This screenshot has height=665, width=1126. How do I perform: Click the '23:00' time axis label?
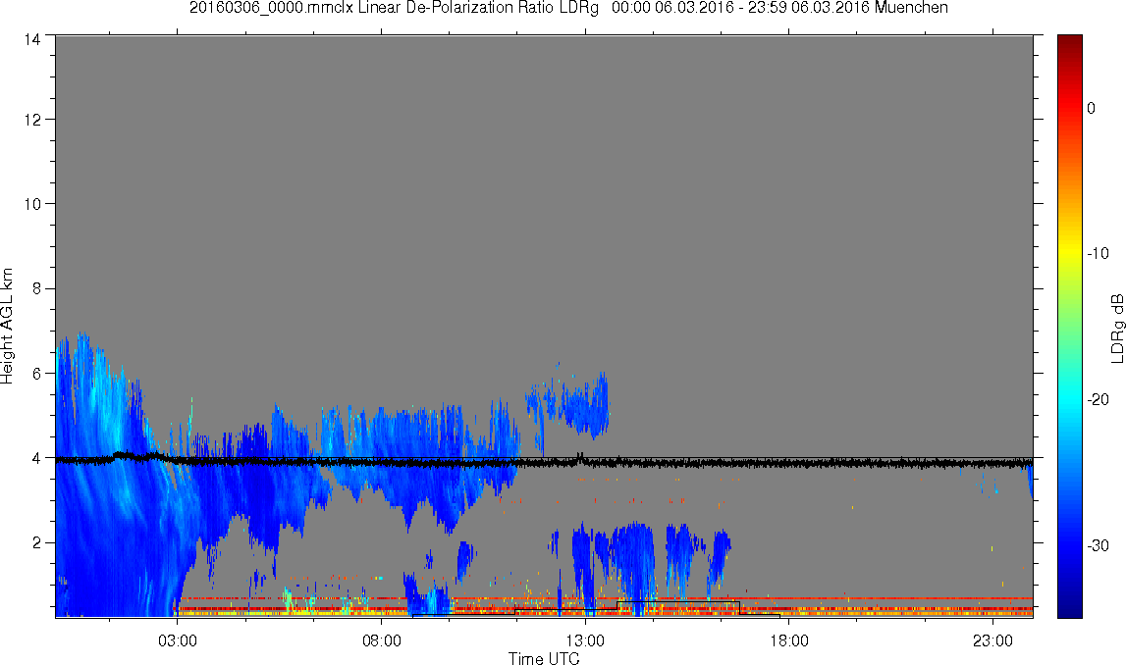[993, 640]
